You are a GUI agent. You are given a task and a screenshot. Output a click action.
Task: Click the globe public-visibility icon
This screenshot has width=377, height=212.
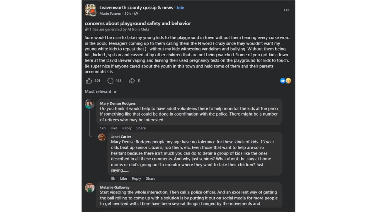pyautogui.click(x=136, y=14)
